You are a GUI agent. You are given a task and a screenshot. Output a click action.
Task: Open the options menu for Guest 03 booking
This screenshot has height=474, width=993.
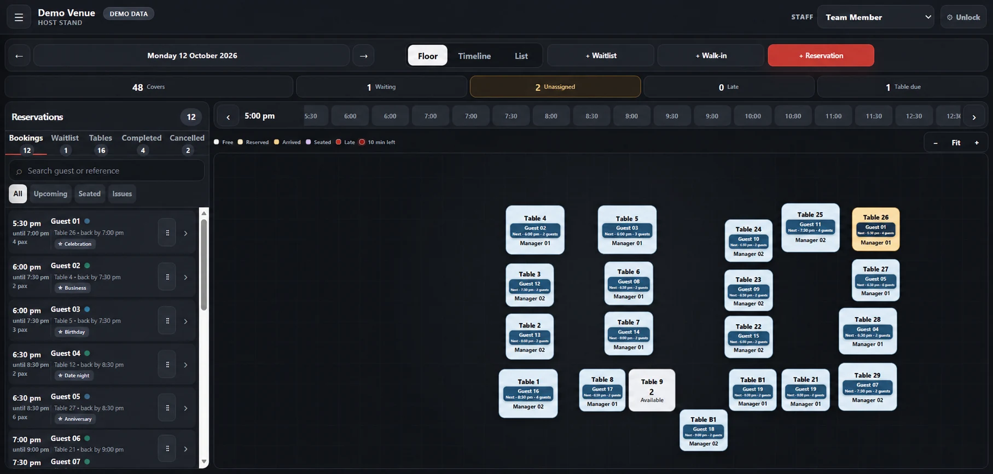pos(167,321)
